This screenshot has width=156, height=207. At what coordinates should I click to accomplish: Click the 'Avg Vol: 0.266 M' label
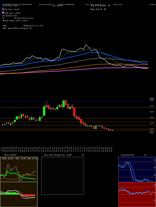[100, 6]
